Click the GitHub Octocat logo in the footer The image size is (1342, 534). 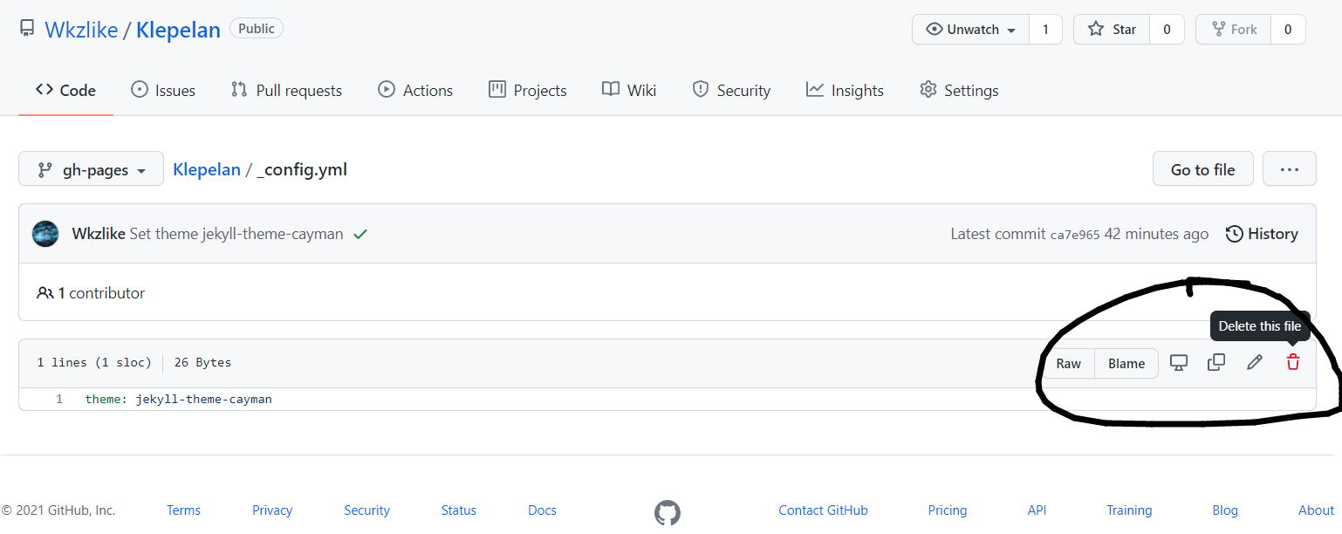(668, 512)
